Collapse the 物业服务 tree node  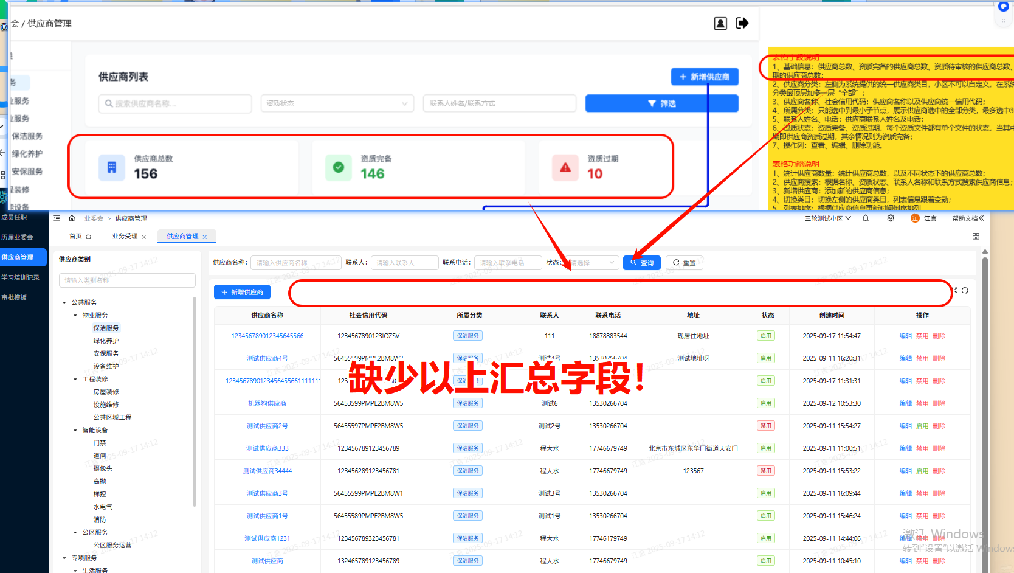(75, 315)
